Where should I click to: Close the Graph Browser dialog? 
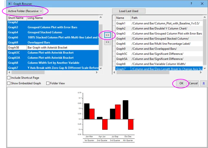[202, 4]
